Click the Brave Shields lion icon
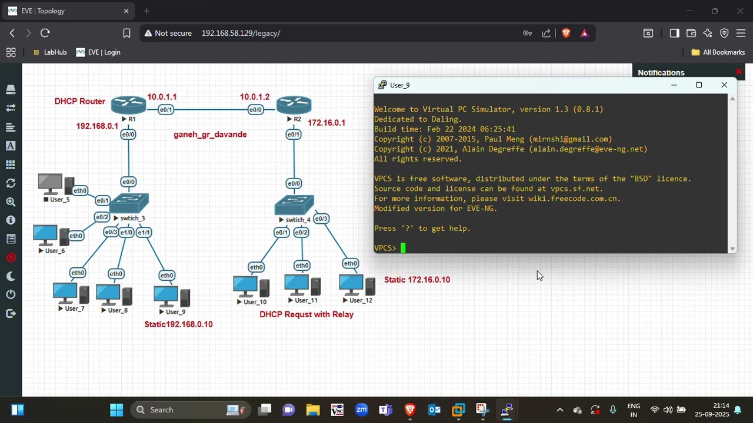This screenshot has width=753, height=423. (x=566, y=33)
